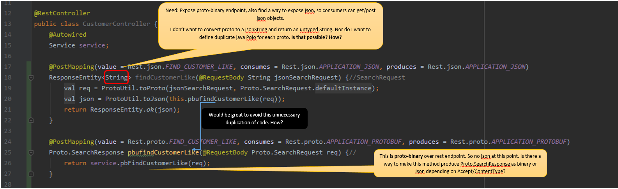Screen dimensions: 618x189
Task: Click 'ResponseEntity.ok' on line 21
Action: (122, 110)
